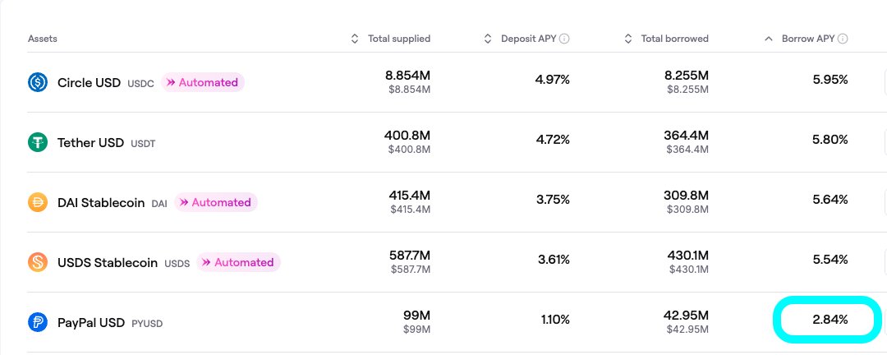
Task: Click the Tether USD coin icon
Action: (38, 142)
